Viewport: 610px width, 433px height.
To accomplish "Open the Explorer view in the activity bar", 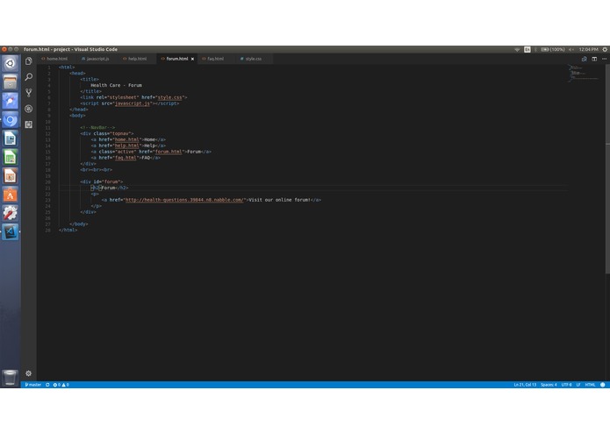I will [28, 61].
